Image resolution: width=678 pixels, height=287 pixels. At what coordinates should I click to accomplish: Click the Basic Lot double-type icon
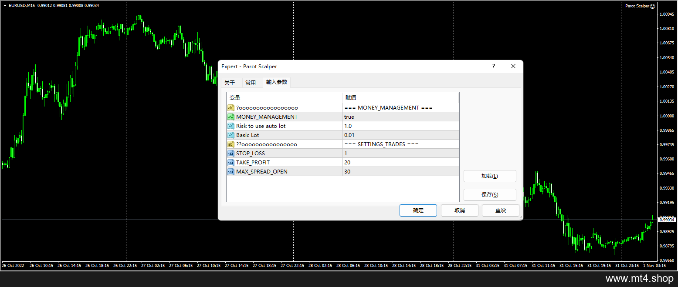[231, 135]
